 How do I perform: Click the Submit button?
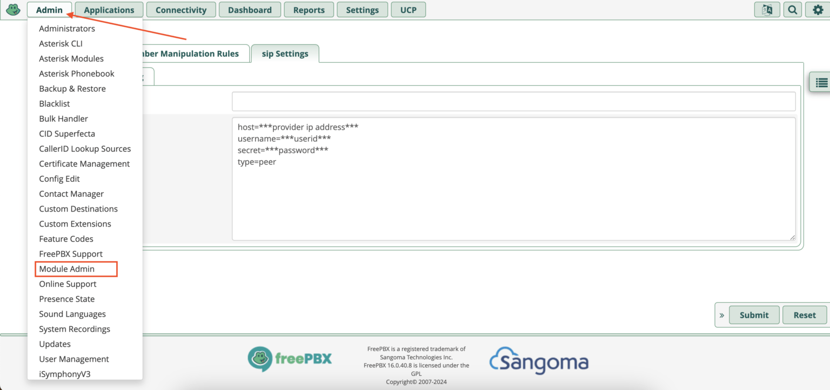pyautogui.click(x=754, y=315)
